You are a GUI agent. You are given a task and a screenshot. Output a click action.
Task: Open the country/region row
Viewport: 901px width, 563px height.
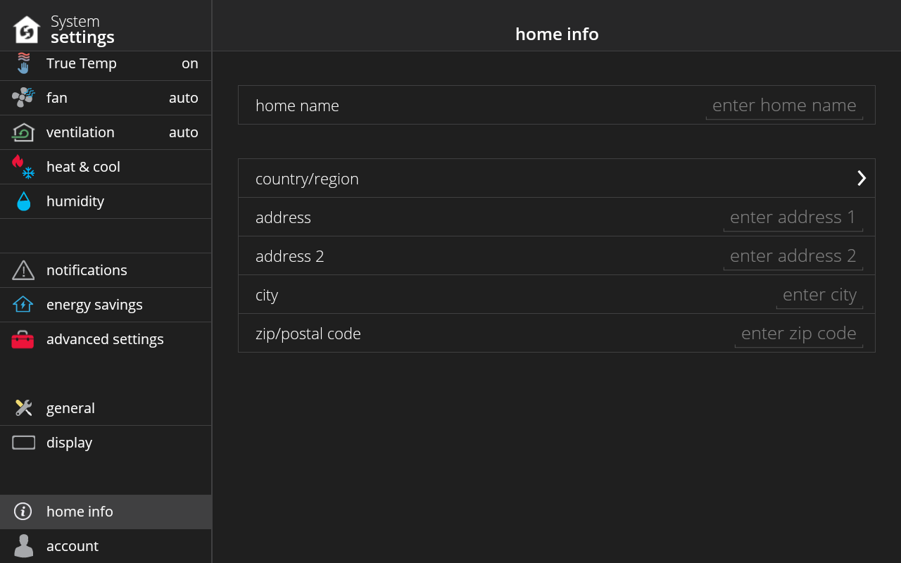pos(557,178)
